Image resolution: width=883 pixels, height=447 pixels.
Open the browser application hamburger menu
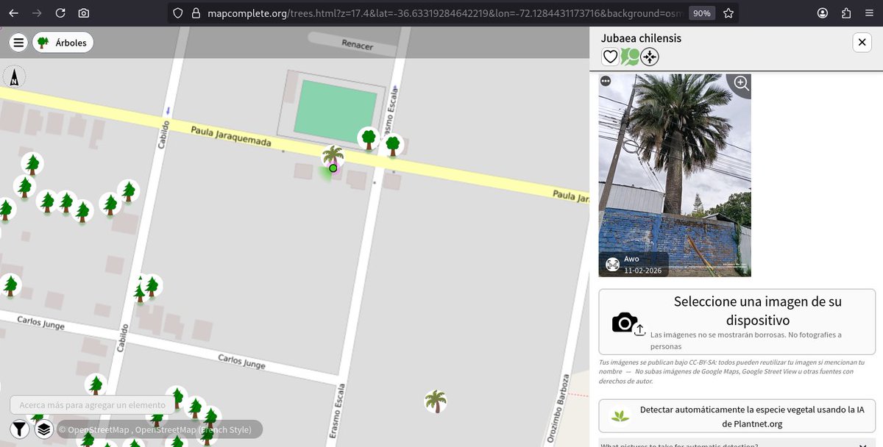[x=868, y=13]
